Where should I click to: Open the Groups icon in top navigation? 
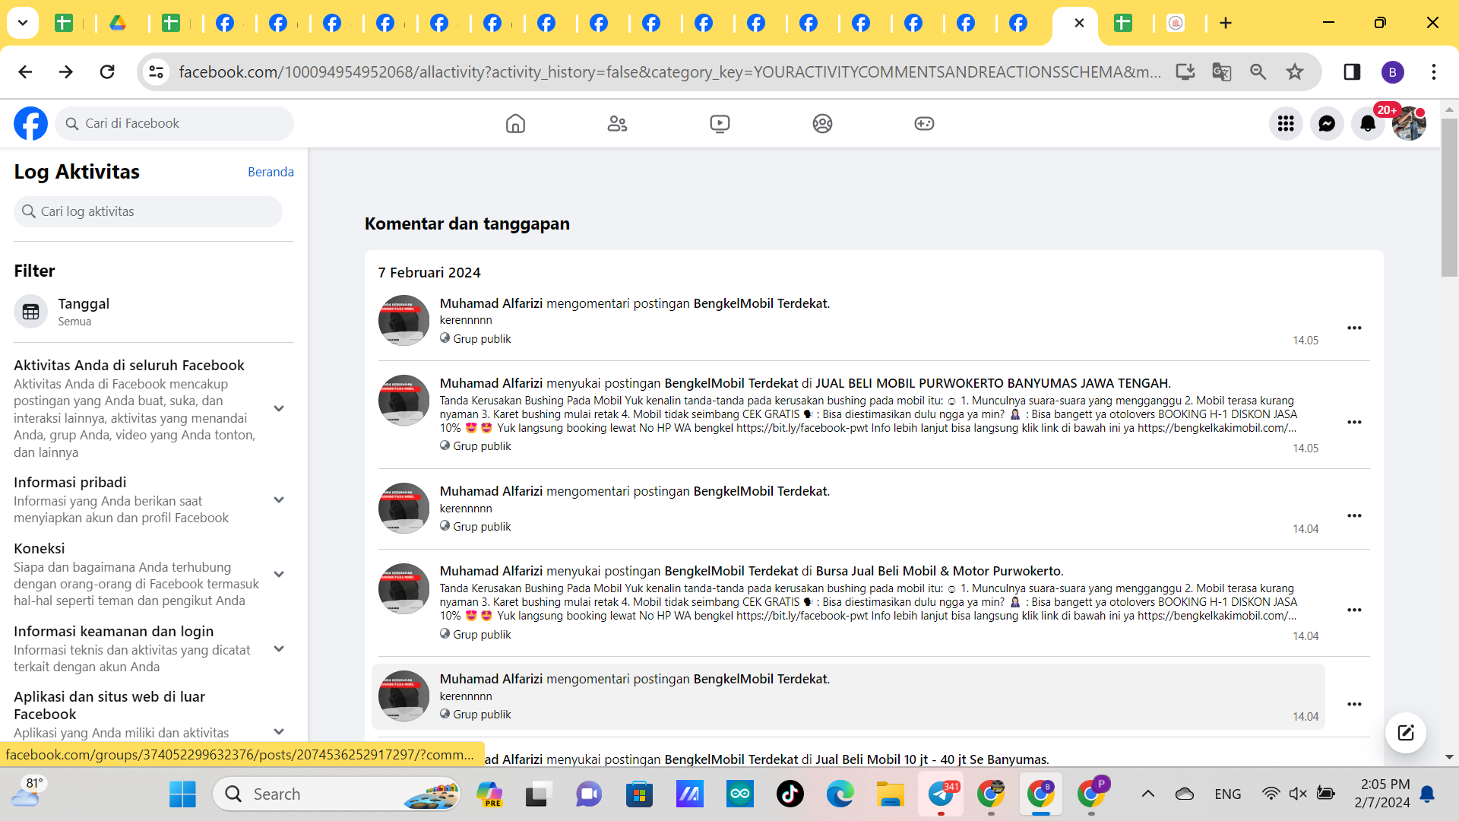(x=822, y=123)
